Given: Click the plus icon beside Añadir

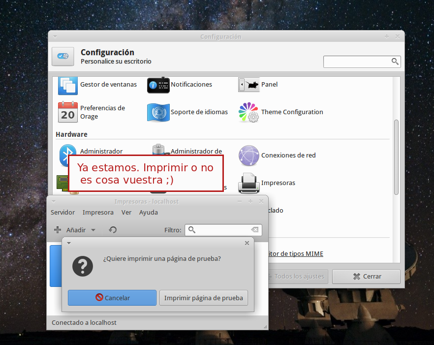Looking at the screenshot, I should tap(58, 230).
